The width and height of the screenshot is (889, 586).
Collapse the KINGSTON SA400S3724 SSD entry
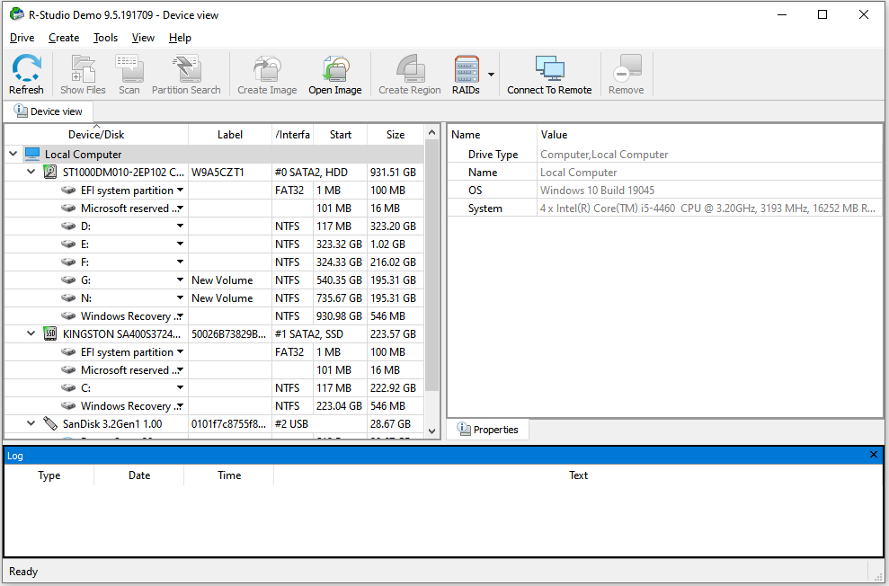point(30,333)
